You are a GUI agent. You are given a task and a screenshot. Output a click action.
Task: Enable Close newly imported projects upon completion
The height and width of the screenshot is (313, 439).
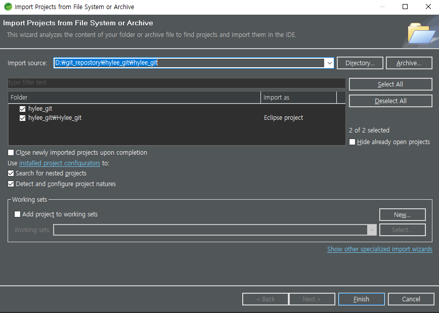coord(11,153)
